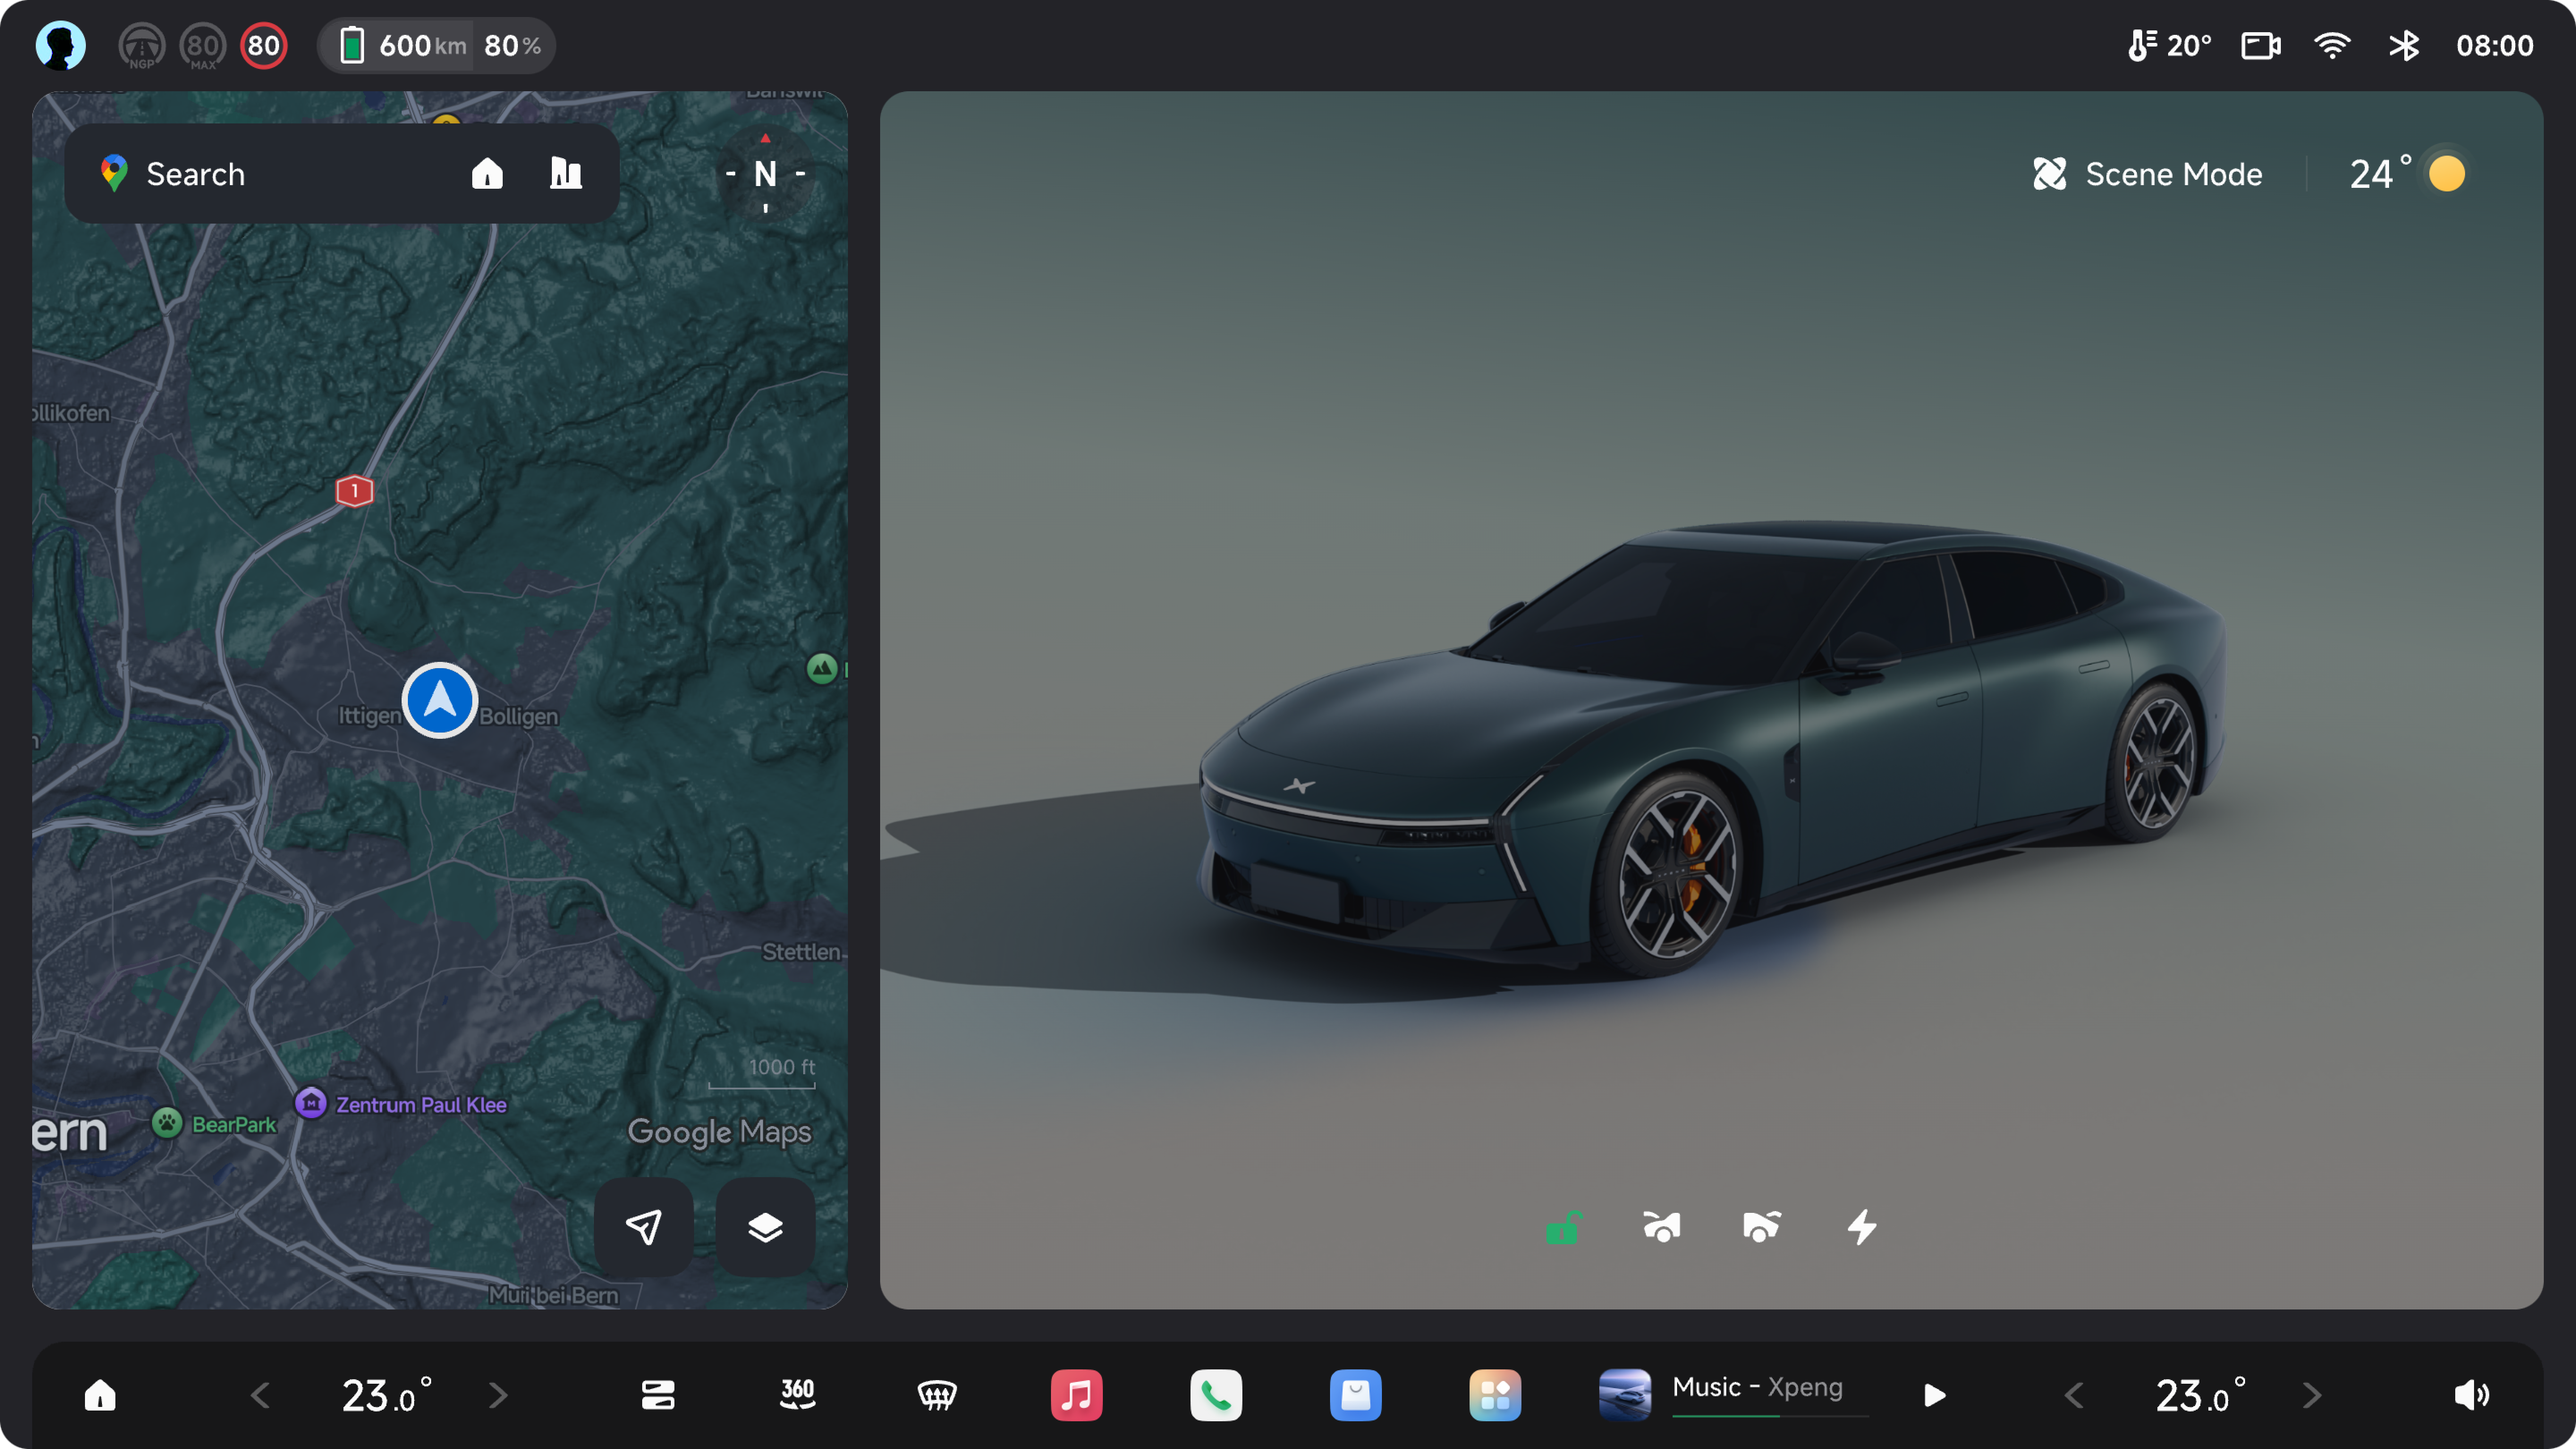
Task: Launch the Music app
Action: [x=1077, y=1395]
